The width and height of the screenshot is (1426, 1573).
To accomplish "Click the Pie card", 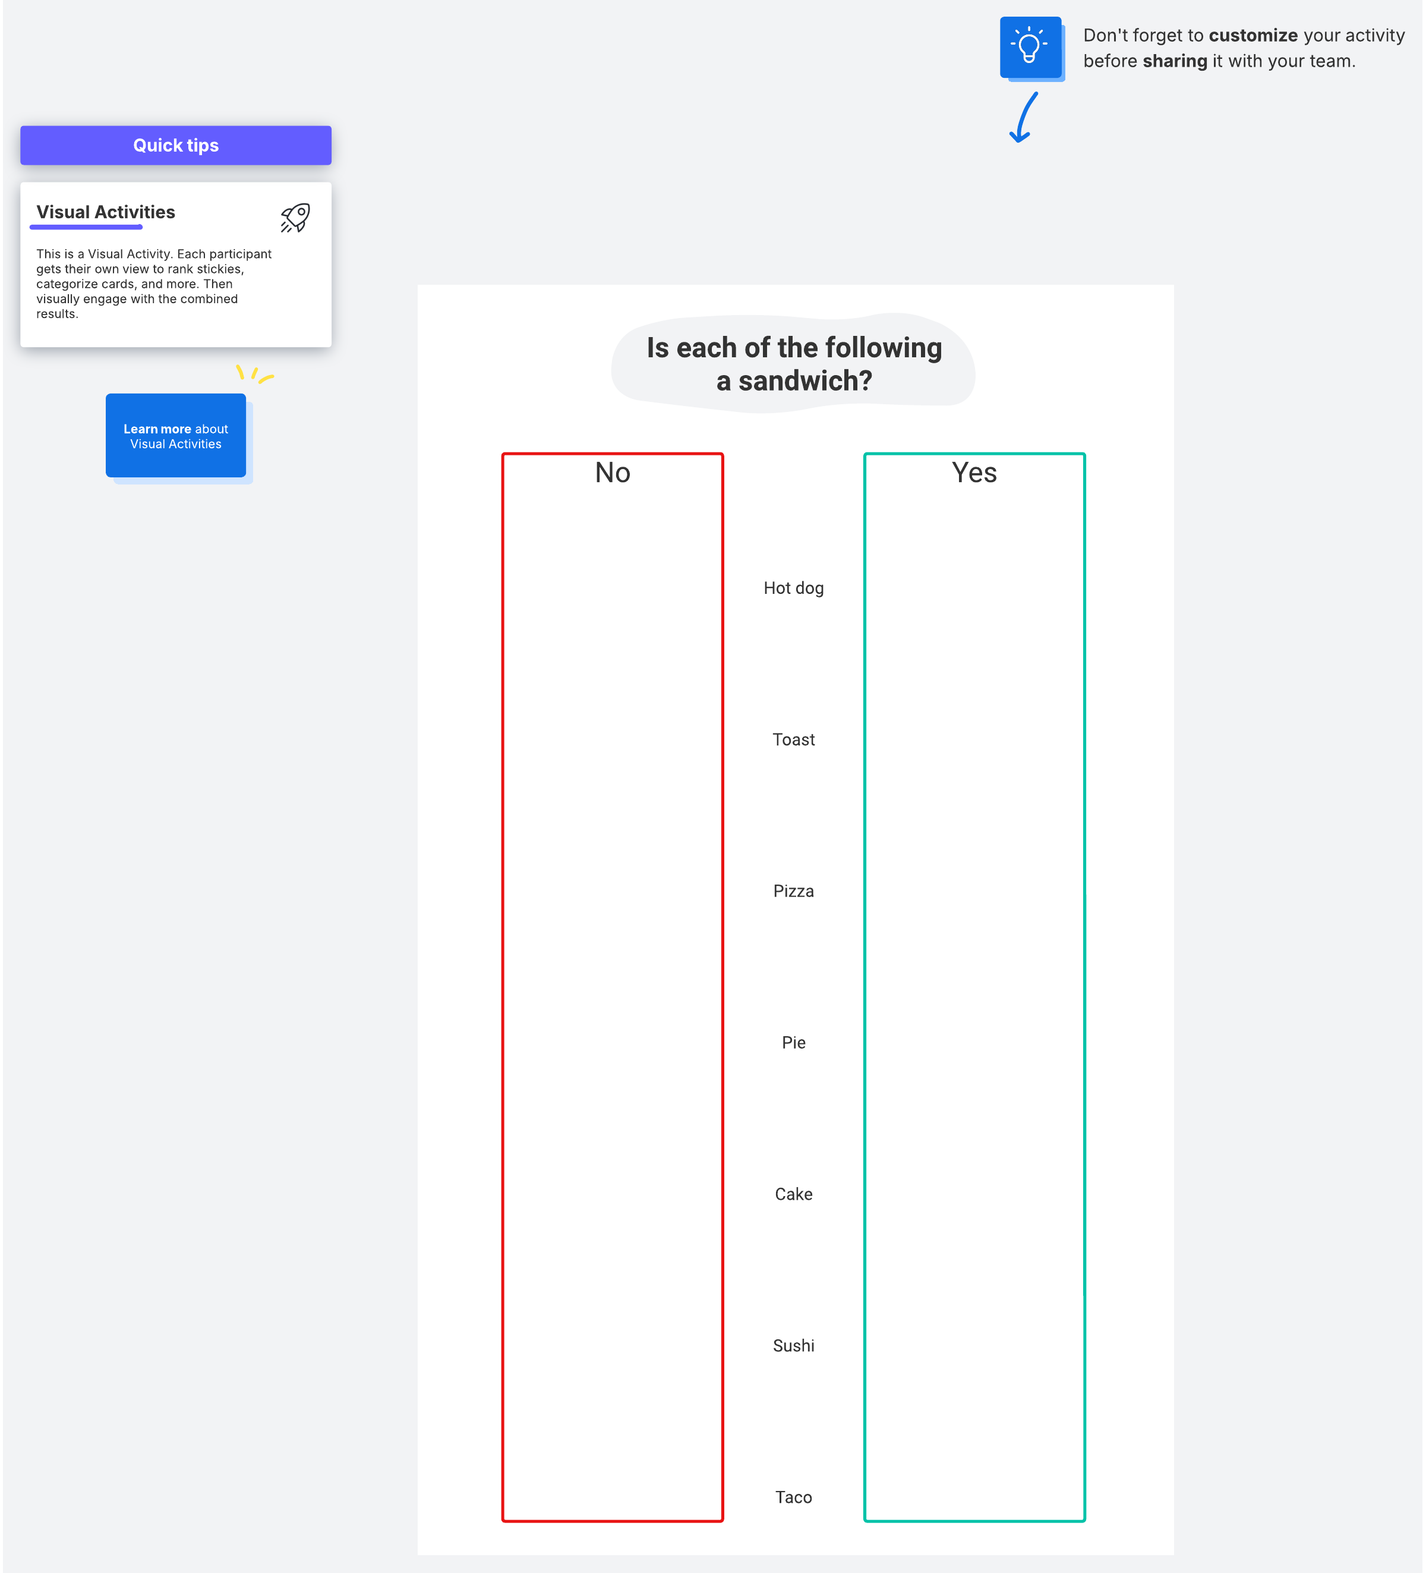I will click(x=793, y=1043).
